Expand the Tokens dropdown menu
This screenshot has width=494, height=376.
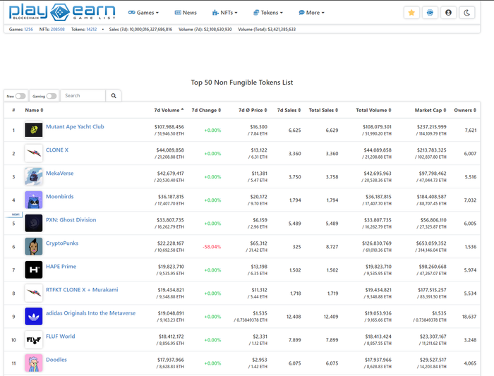pos(268,13)
